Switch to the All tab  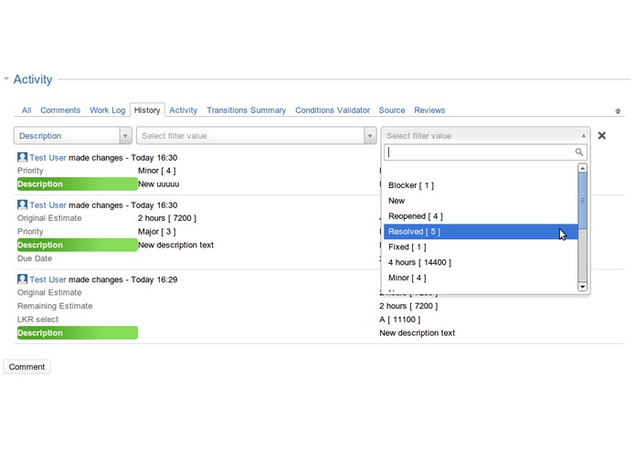coord(26,110)
